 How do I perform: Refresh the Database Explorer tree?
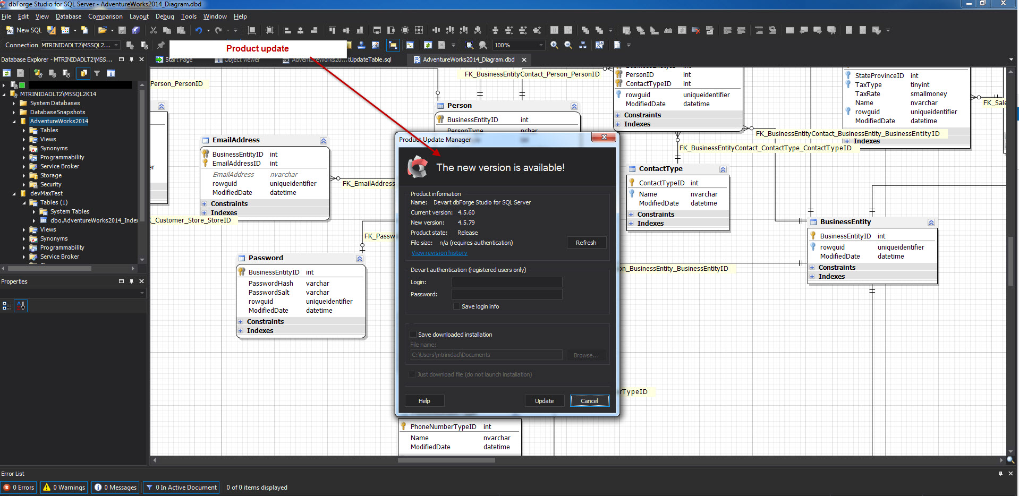coord(7,73)
